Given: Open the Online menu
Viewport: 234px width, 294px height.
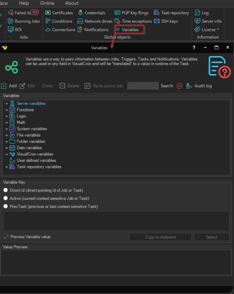Looking at the screenshot, I should coord(47,3).
